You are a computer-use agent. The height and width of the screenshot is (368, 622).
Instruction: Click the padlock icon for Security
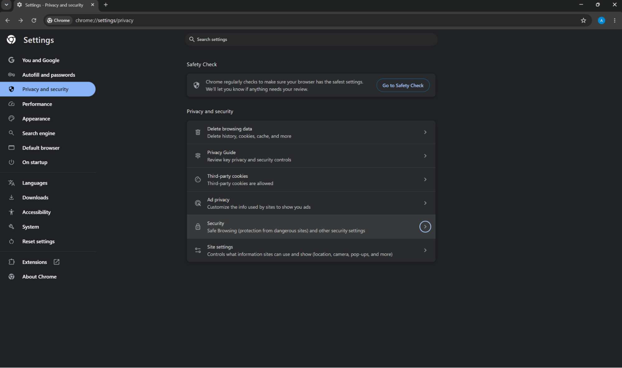pyautogui.click(x=198, y=227)
